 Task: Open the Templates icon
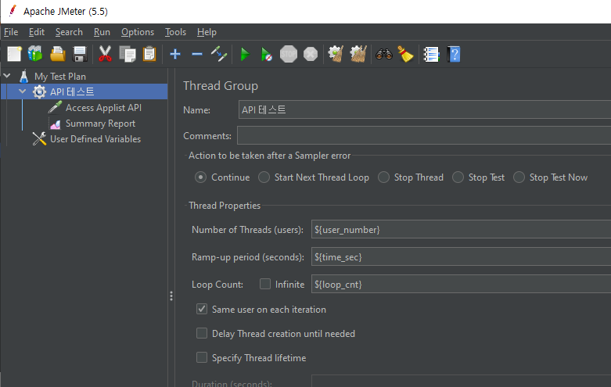click(x=35, y=54)
